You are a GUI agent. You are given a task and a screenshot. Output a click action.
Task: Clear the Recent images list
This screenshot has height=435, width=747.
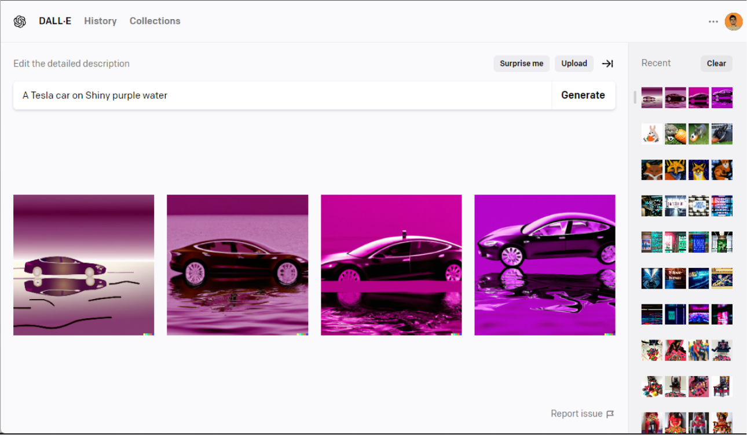tap(716, 64)
